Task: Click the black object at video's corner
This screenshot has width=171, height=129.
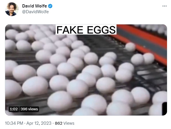Action: click(164, 109)
